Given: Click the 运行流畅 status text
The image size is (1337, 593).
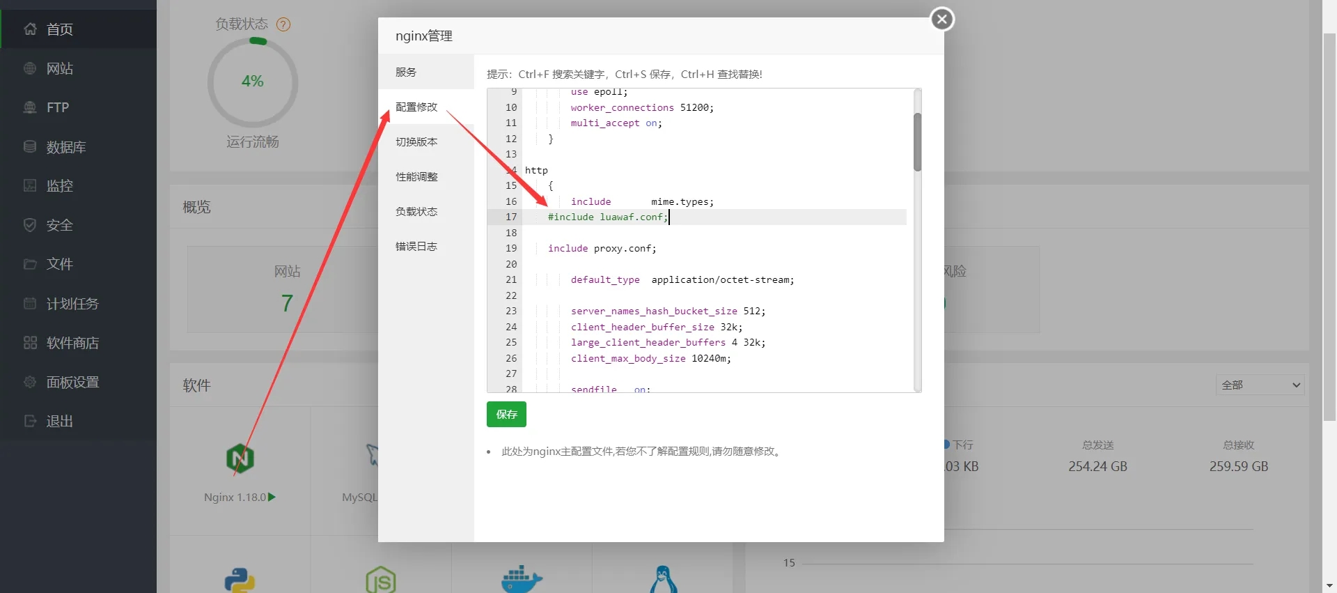Looking at the screenshot, I should (x=252, y=141).
